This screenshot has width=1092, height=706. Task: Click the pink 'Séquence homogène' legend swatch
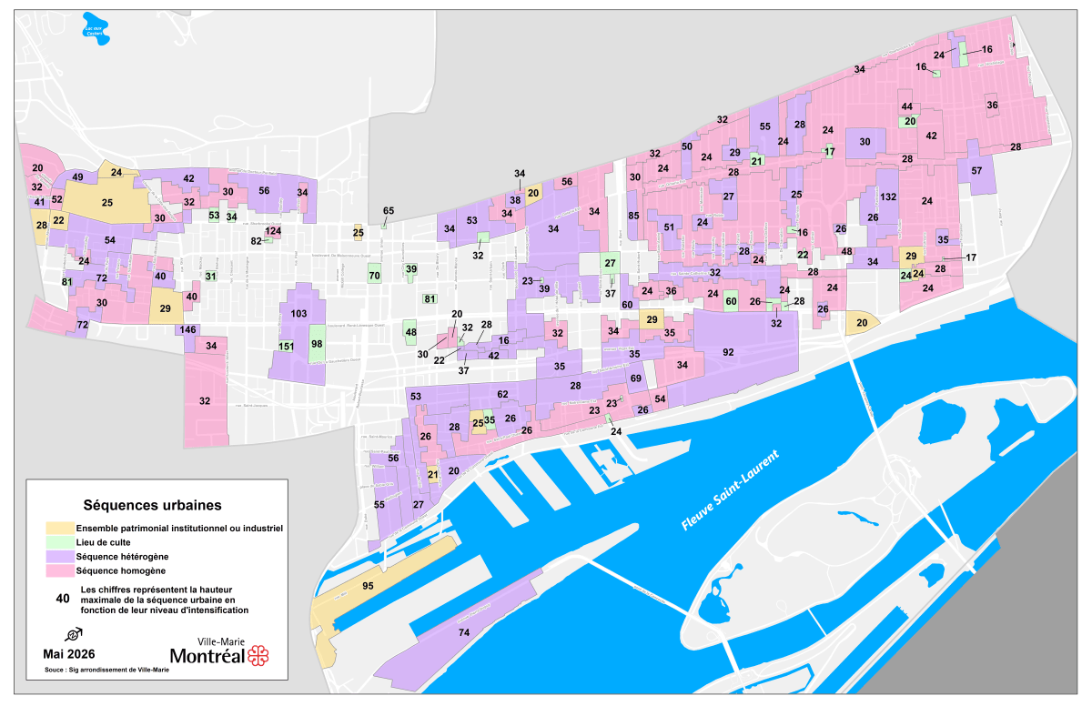point(60,570)
